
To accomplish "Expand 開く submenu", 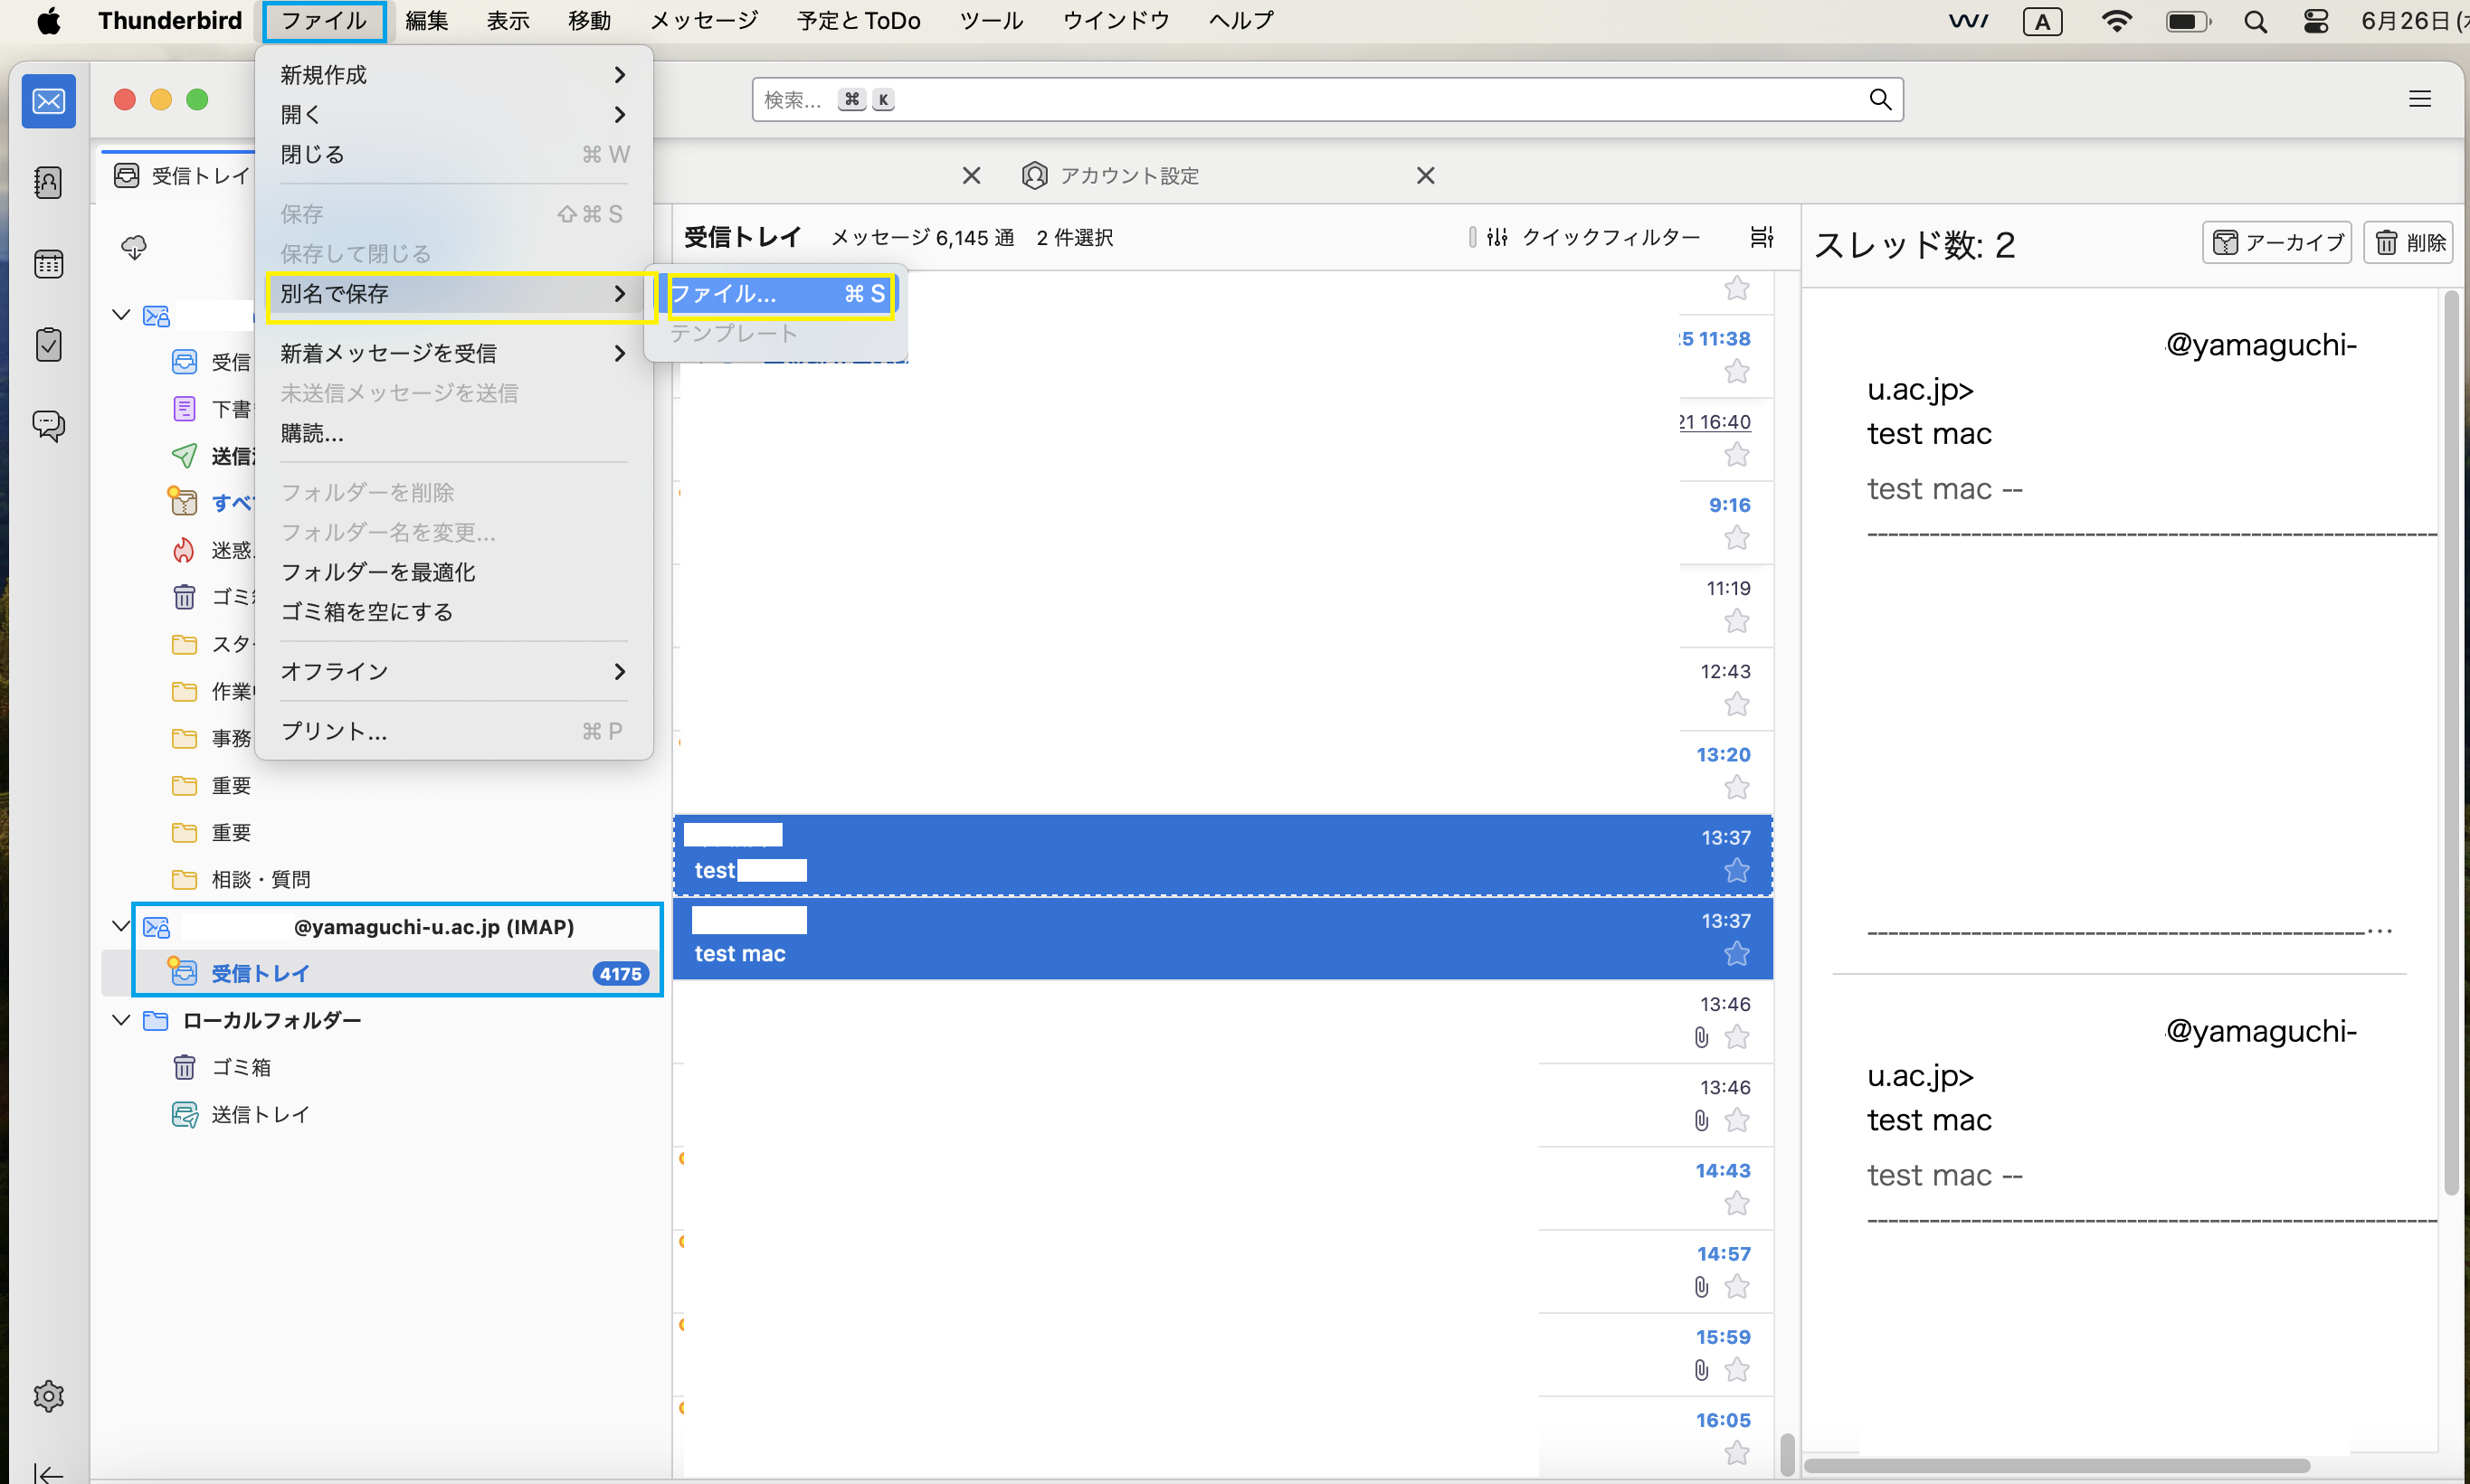I will [453, 115].
